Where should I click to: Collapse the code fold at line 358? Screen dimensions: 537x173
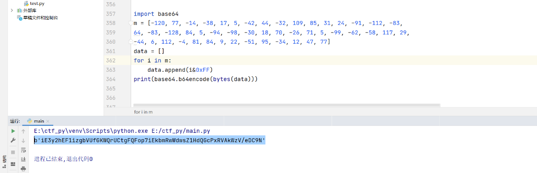click(x=131, y=23)
